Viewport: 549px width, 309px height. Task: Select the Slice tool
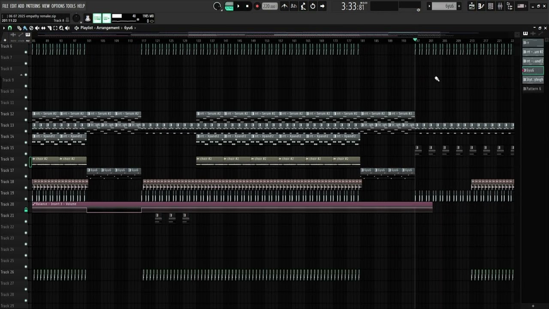49,28
